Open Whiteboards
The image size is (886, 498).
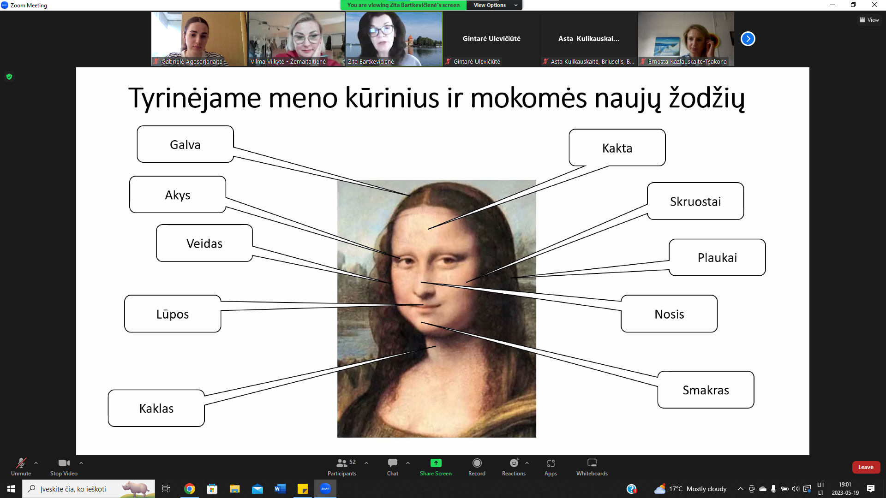tap(592, 466)
